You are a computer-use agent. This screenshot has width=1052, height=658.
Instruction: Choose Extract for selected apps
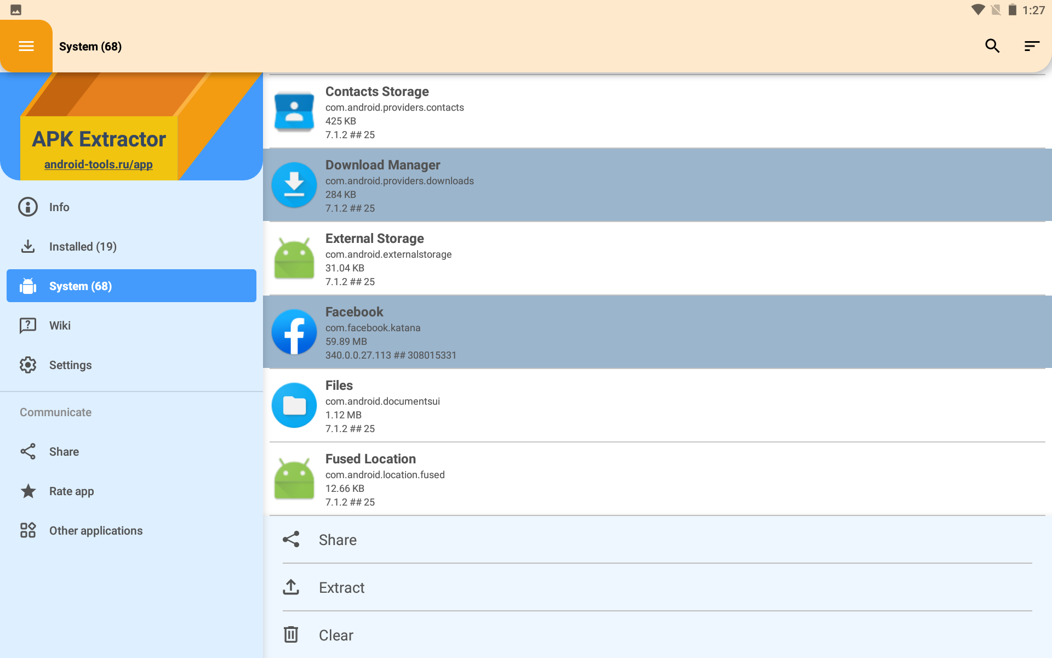tap(658, 587)
